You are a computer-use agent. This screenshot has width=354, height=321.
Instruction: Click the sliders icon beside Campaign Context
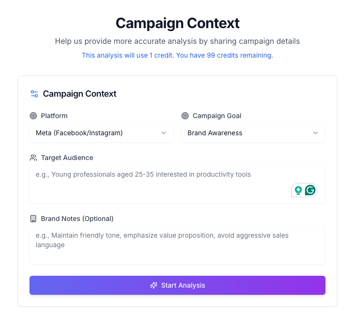[34, 94]
